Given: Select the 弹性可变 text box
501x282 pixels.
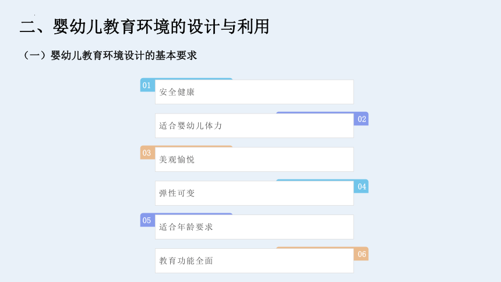Looking at the screenshot, I should 255,193.
